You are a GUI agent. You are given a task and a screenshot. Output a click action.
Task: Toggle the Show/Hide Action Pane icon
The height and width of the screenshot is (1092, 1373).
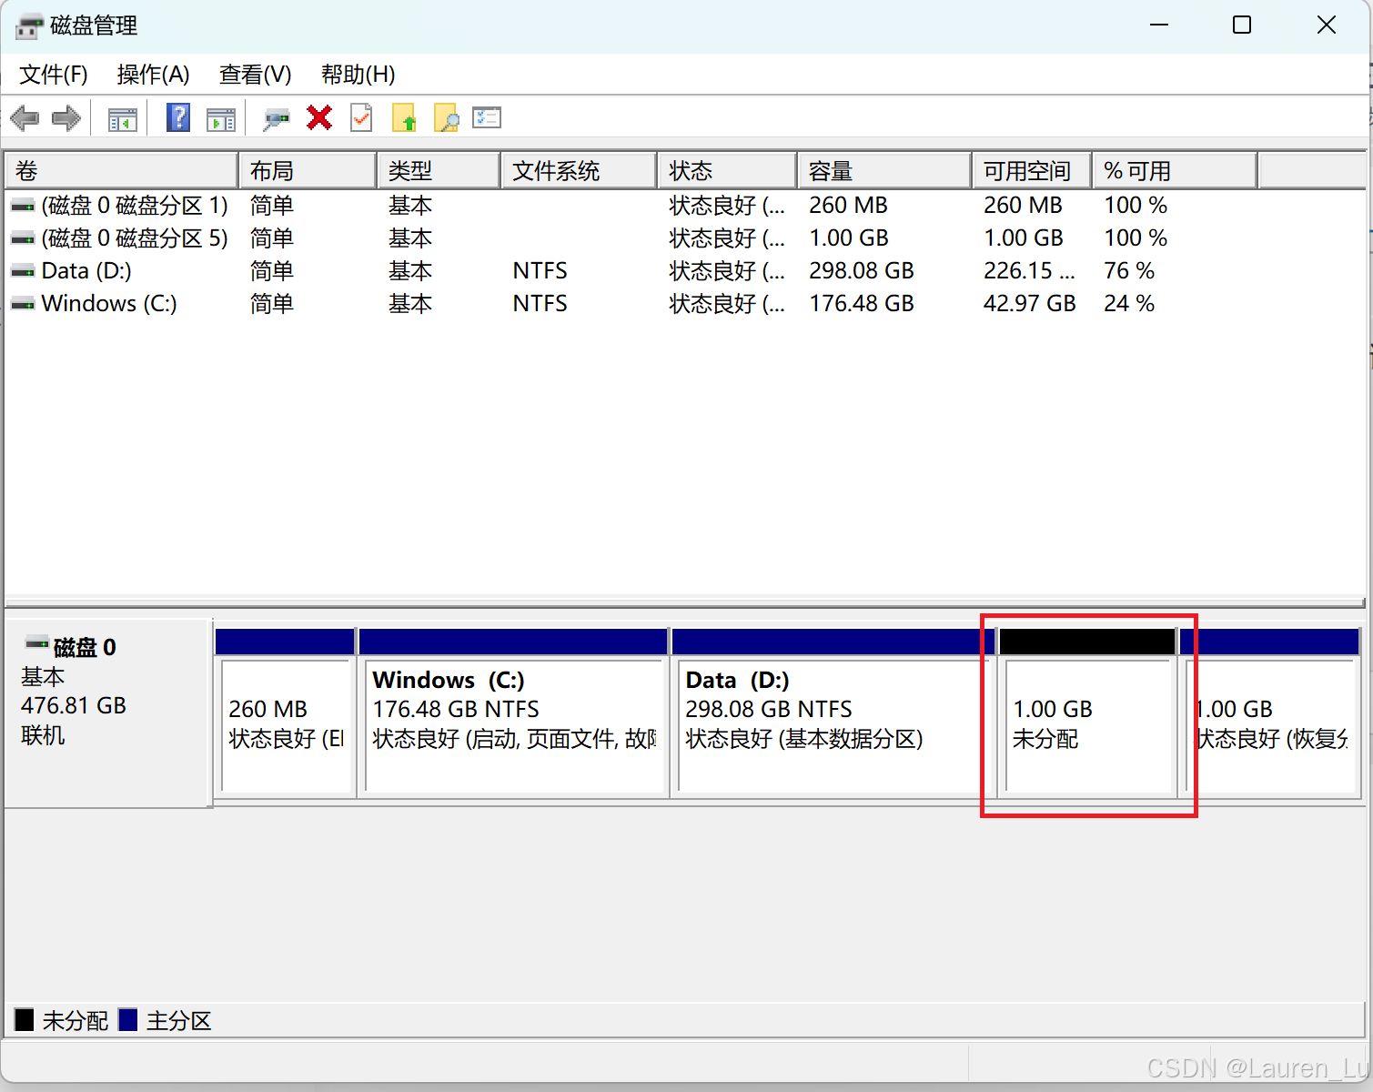pyautogui.click(x=220, y=118)
